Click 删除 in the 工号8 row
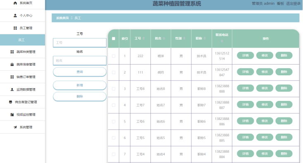The width and height of the screenshot is (303, 163). 284,88
